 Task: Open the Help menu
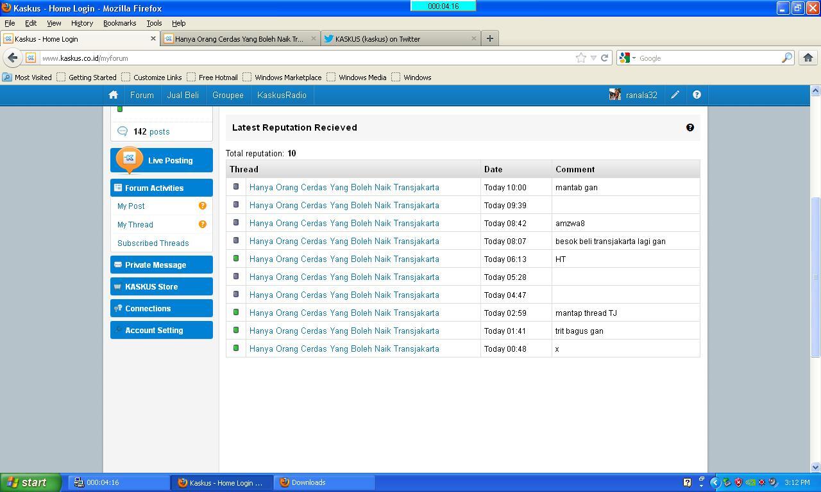(x=178, y=23)
